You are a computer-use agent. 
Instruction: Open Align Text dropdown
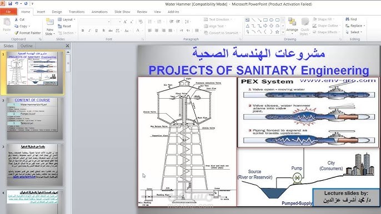[x=215, y=26]
